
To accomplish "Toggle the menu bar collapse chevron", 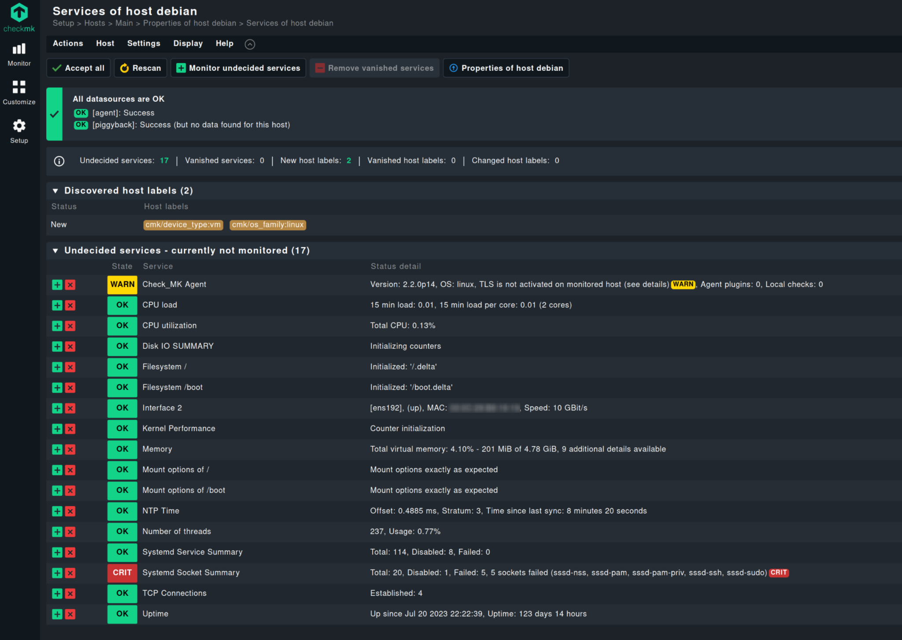I will tap(250, 44).
